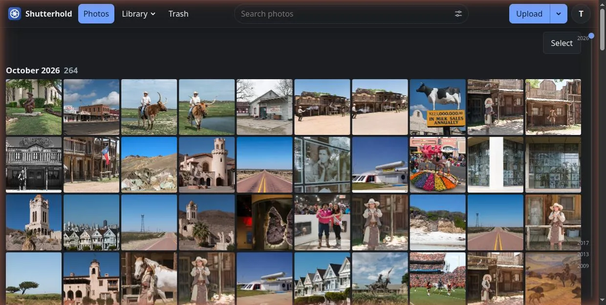This screenshot has width=606, height=305.
Task: Open the cow statue milk sales photo
Action: [x=438, y=107]
